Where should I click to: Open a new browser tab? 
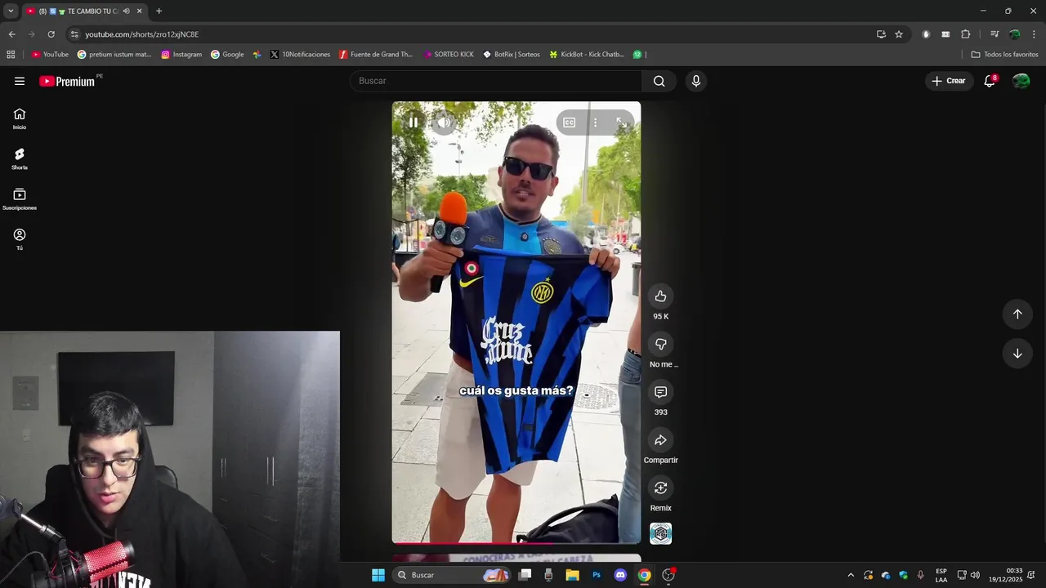159,11
